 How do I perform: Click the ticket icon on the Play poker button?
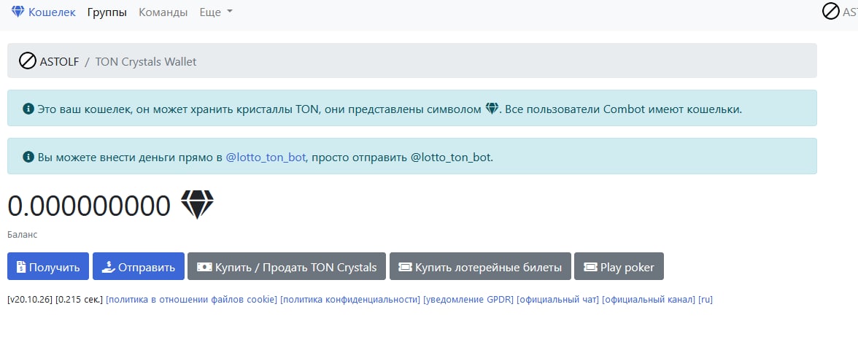(x=590, y=267)
